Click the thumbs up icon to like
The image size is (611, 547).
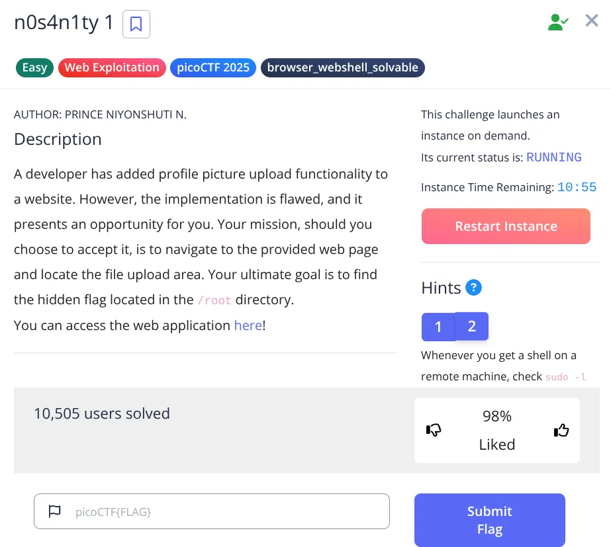(561, 430)
